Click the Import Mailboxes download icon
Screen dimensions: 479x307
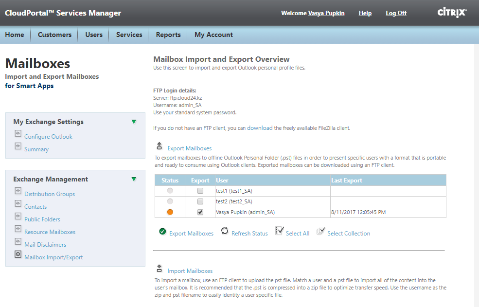coord(159,269)
